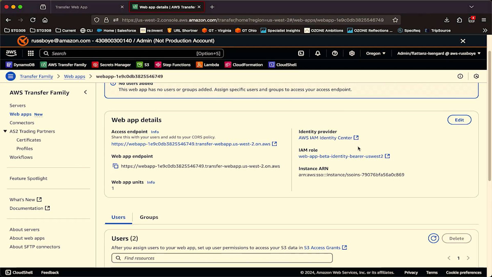The height and width of the screenshot is (277, 492).
Task: Open the Admin account dropdown menu
Action: pos(439,53)
